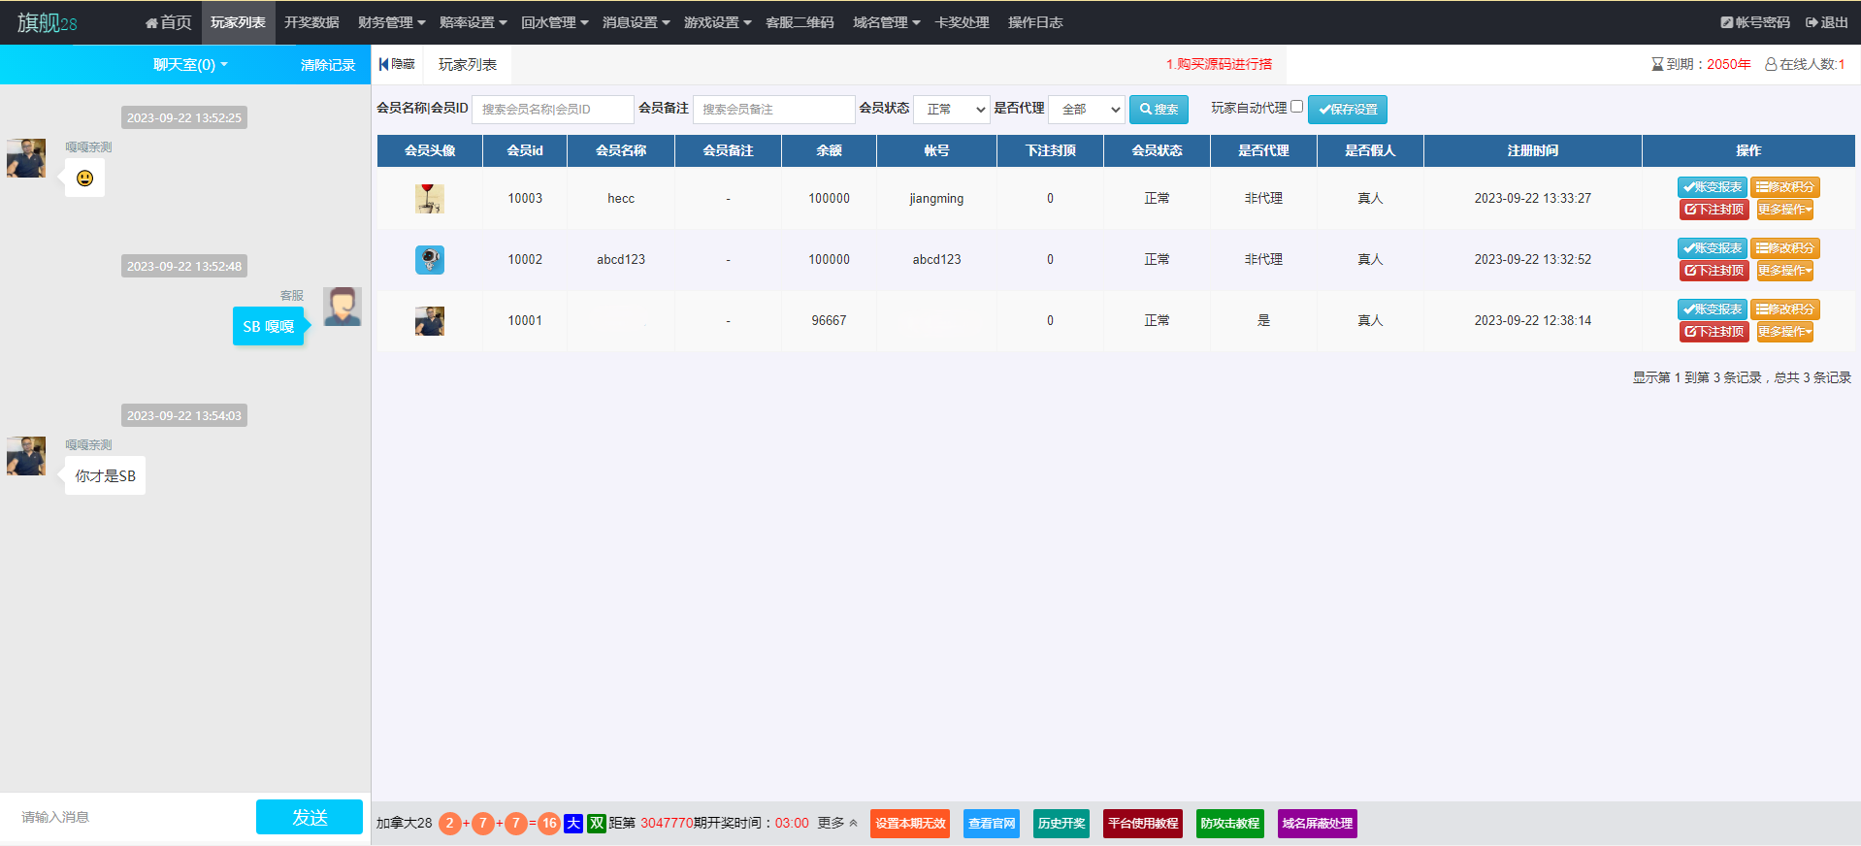Viewport: 1861px width, 846px height.
Task: Expand the chat room dropdown
Action: tap(190, 65)
